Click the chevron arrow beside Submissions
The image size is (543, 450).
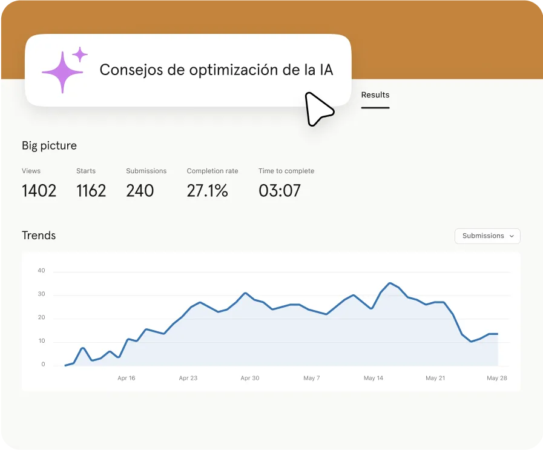click(512, 236)
